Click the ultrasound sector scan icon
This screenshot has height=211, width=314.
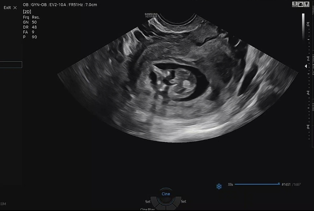pos(301,4)
